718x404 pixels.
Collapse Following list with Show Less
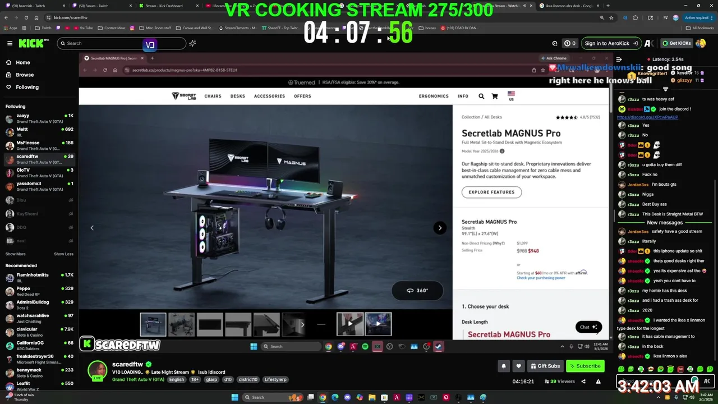[x=63, y=254]
